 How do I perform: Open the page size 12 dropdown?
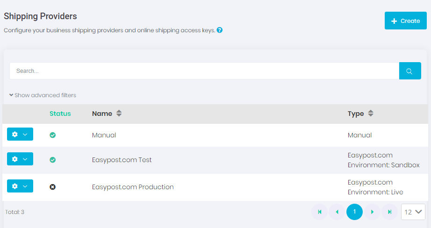tap(413, 212)
